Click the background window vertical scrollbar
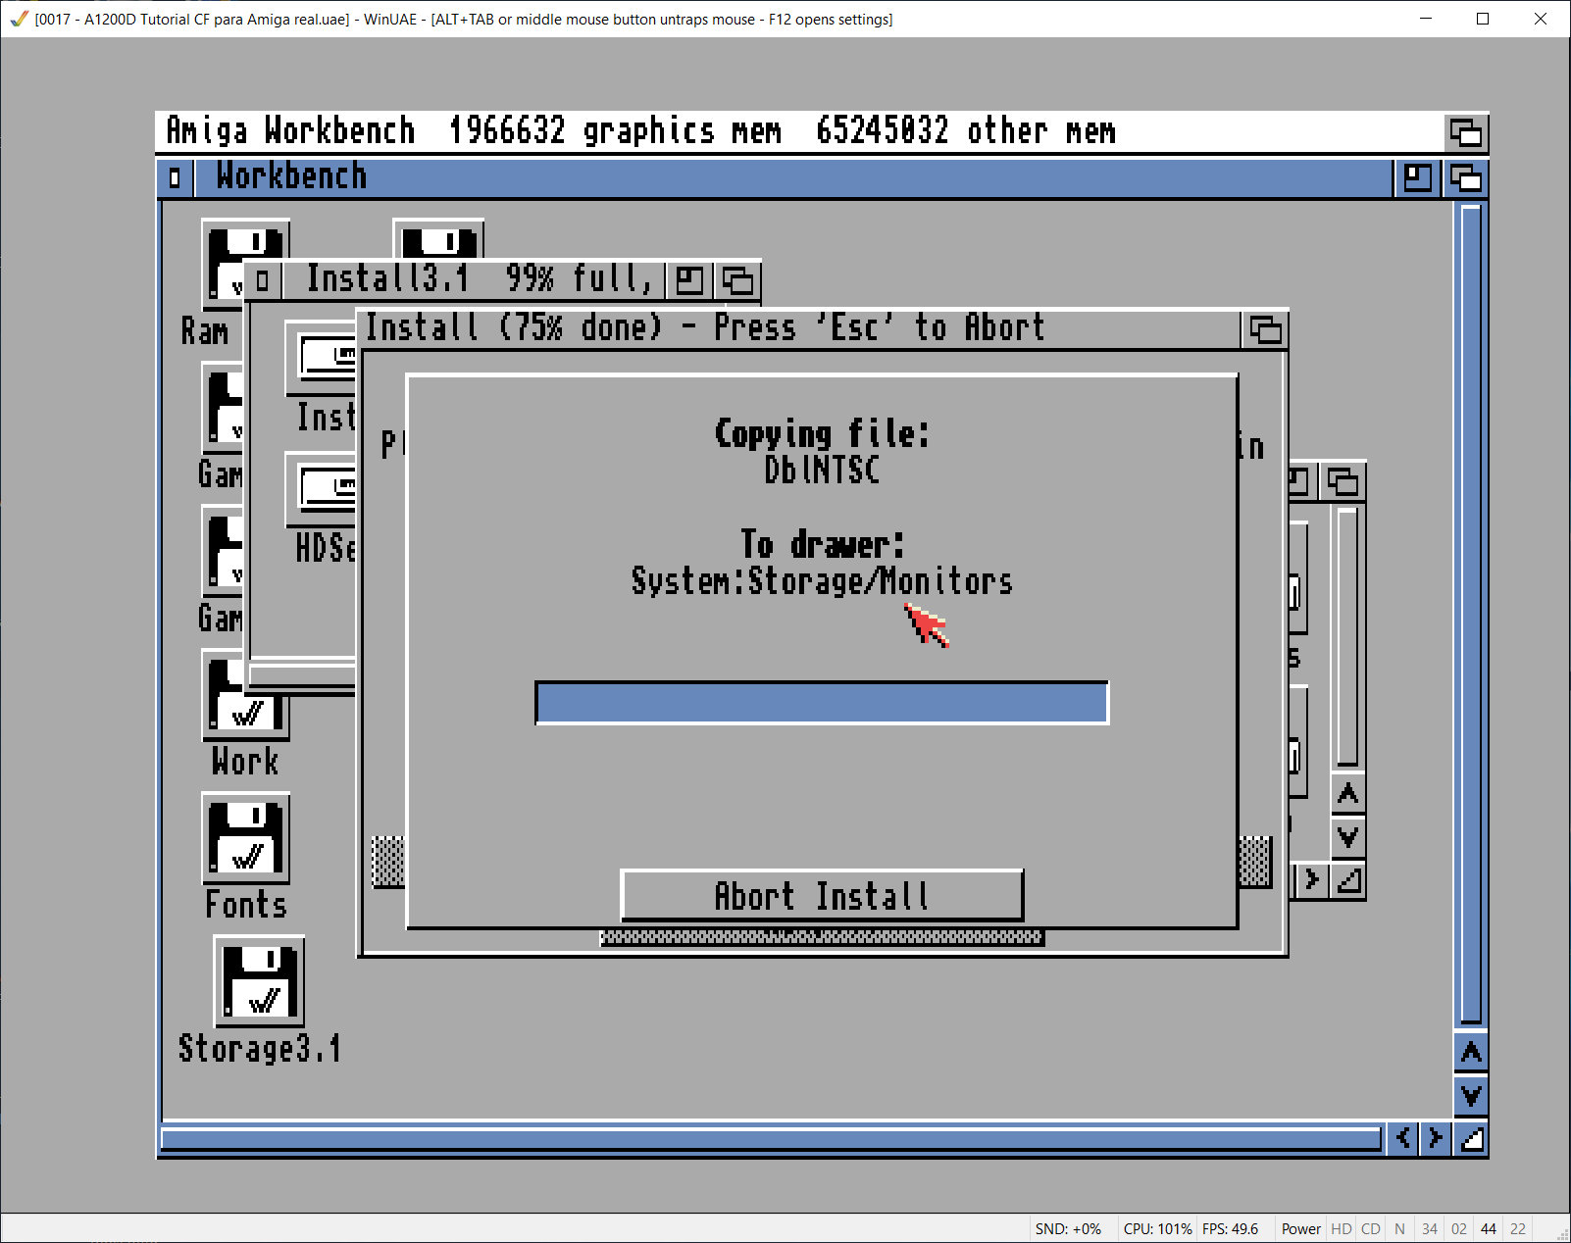This screenshot has width=1571, height=1243. (x=1347, y=637)
